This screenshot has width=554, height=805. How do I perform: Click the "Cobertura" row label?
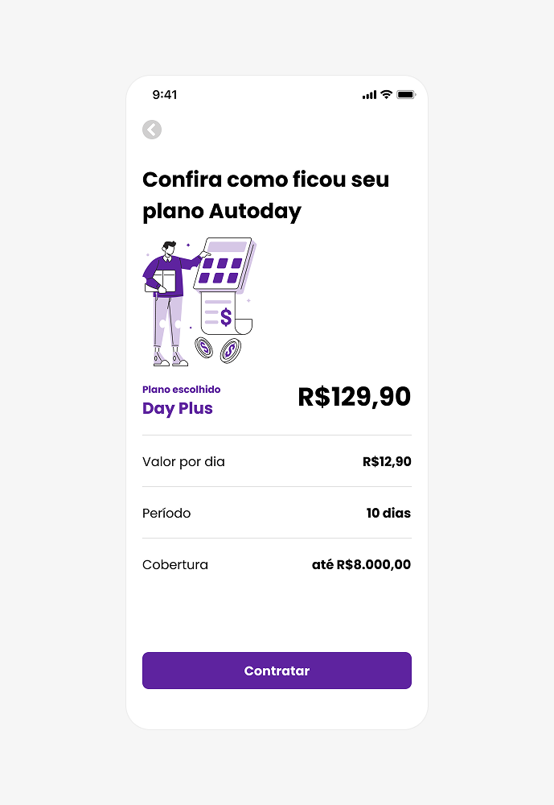pyautogui.click(x=175, y=565)
